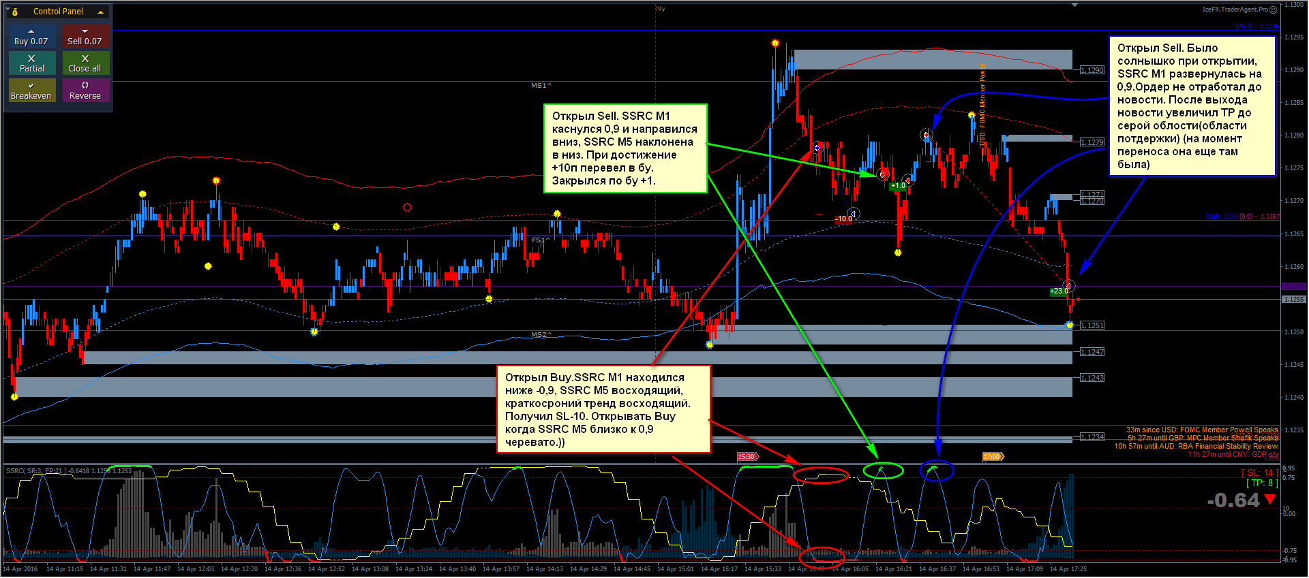Click the 14 Apr 17:25 time axis label
This screenshot has height=578, width=1309.
(x=1068, y=568)
